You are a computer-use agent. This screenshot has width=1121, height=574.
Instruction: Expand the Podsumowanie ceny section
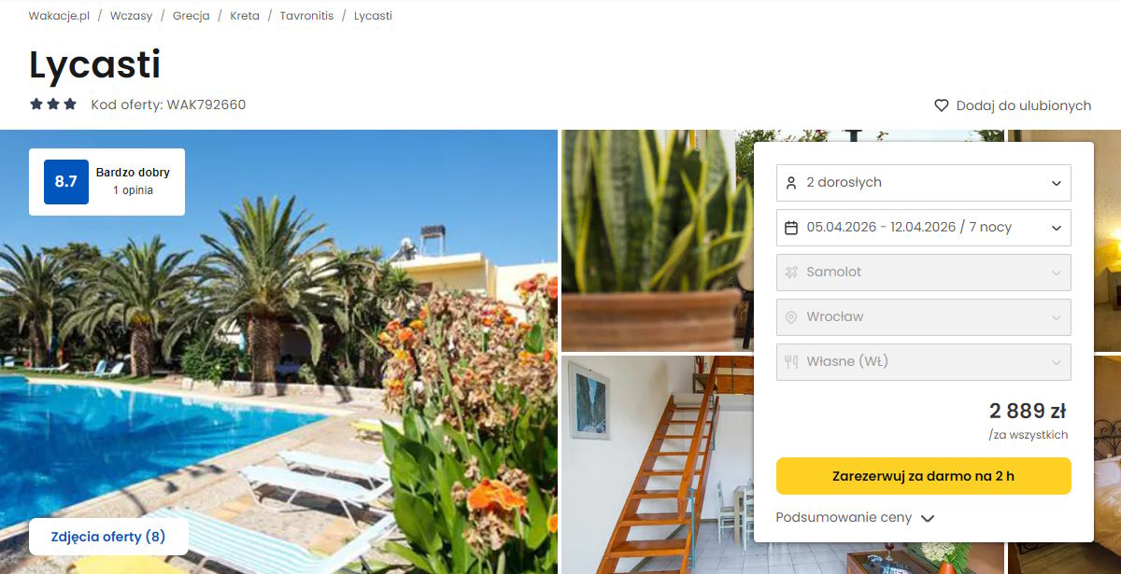click(x=855, y=518)
